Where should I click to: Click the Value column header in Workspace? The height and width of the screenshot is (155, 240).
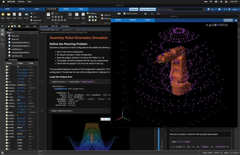pos(21,63)
